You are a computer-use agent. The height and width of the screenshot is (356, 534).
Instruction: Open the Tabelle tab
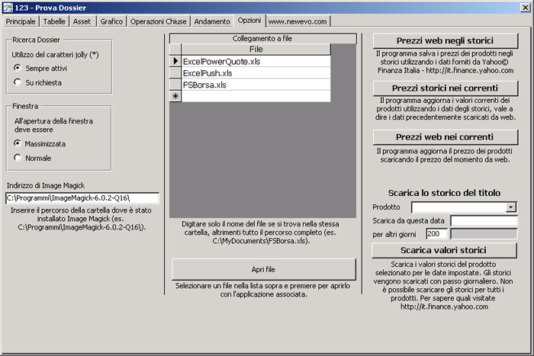point(54,21)
